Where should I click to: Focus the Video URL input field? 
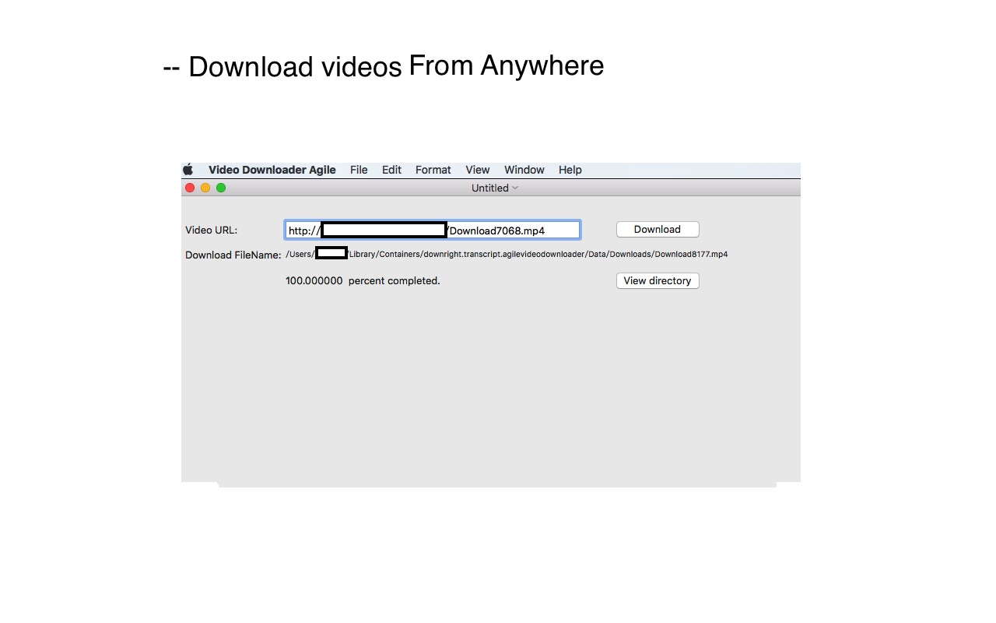tap(433, 230)
